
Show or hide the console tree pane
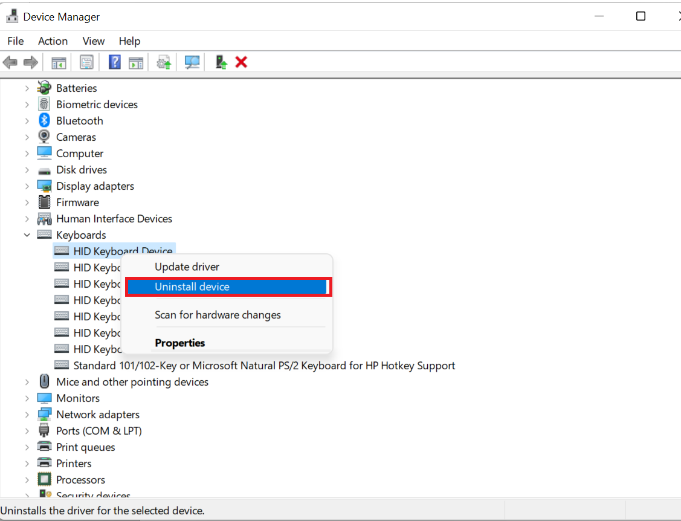tap(59, 63)
